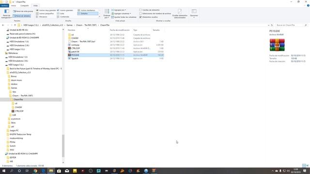The image size is (310, 174).
Task: Open the Panel de navegación button
Action: (6, 14)
